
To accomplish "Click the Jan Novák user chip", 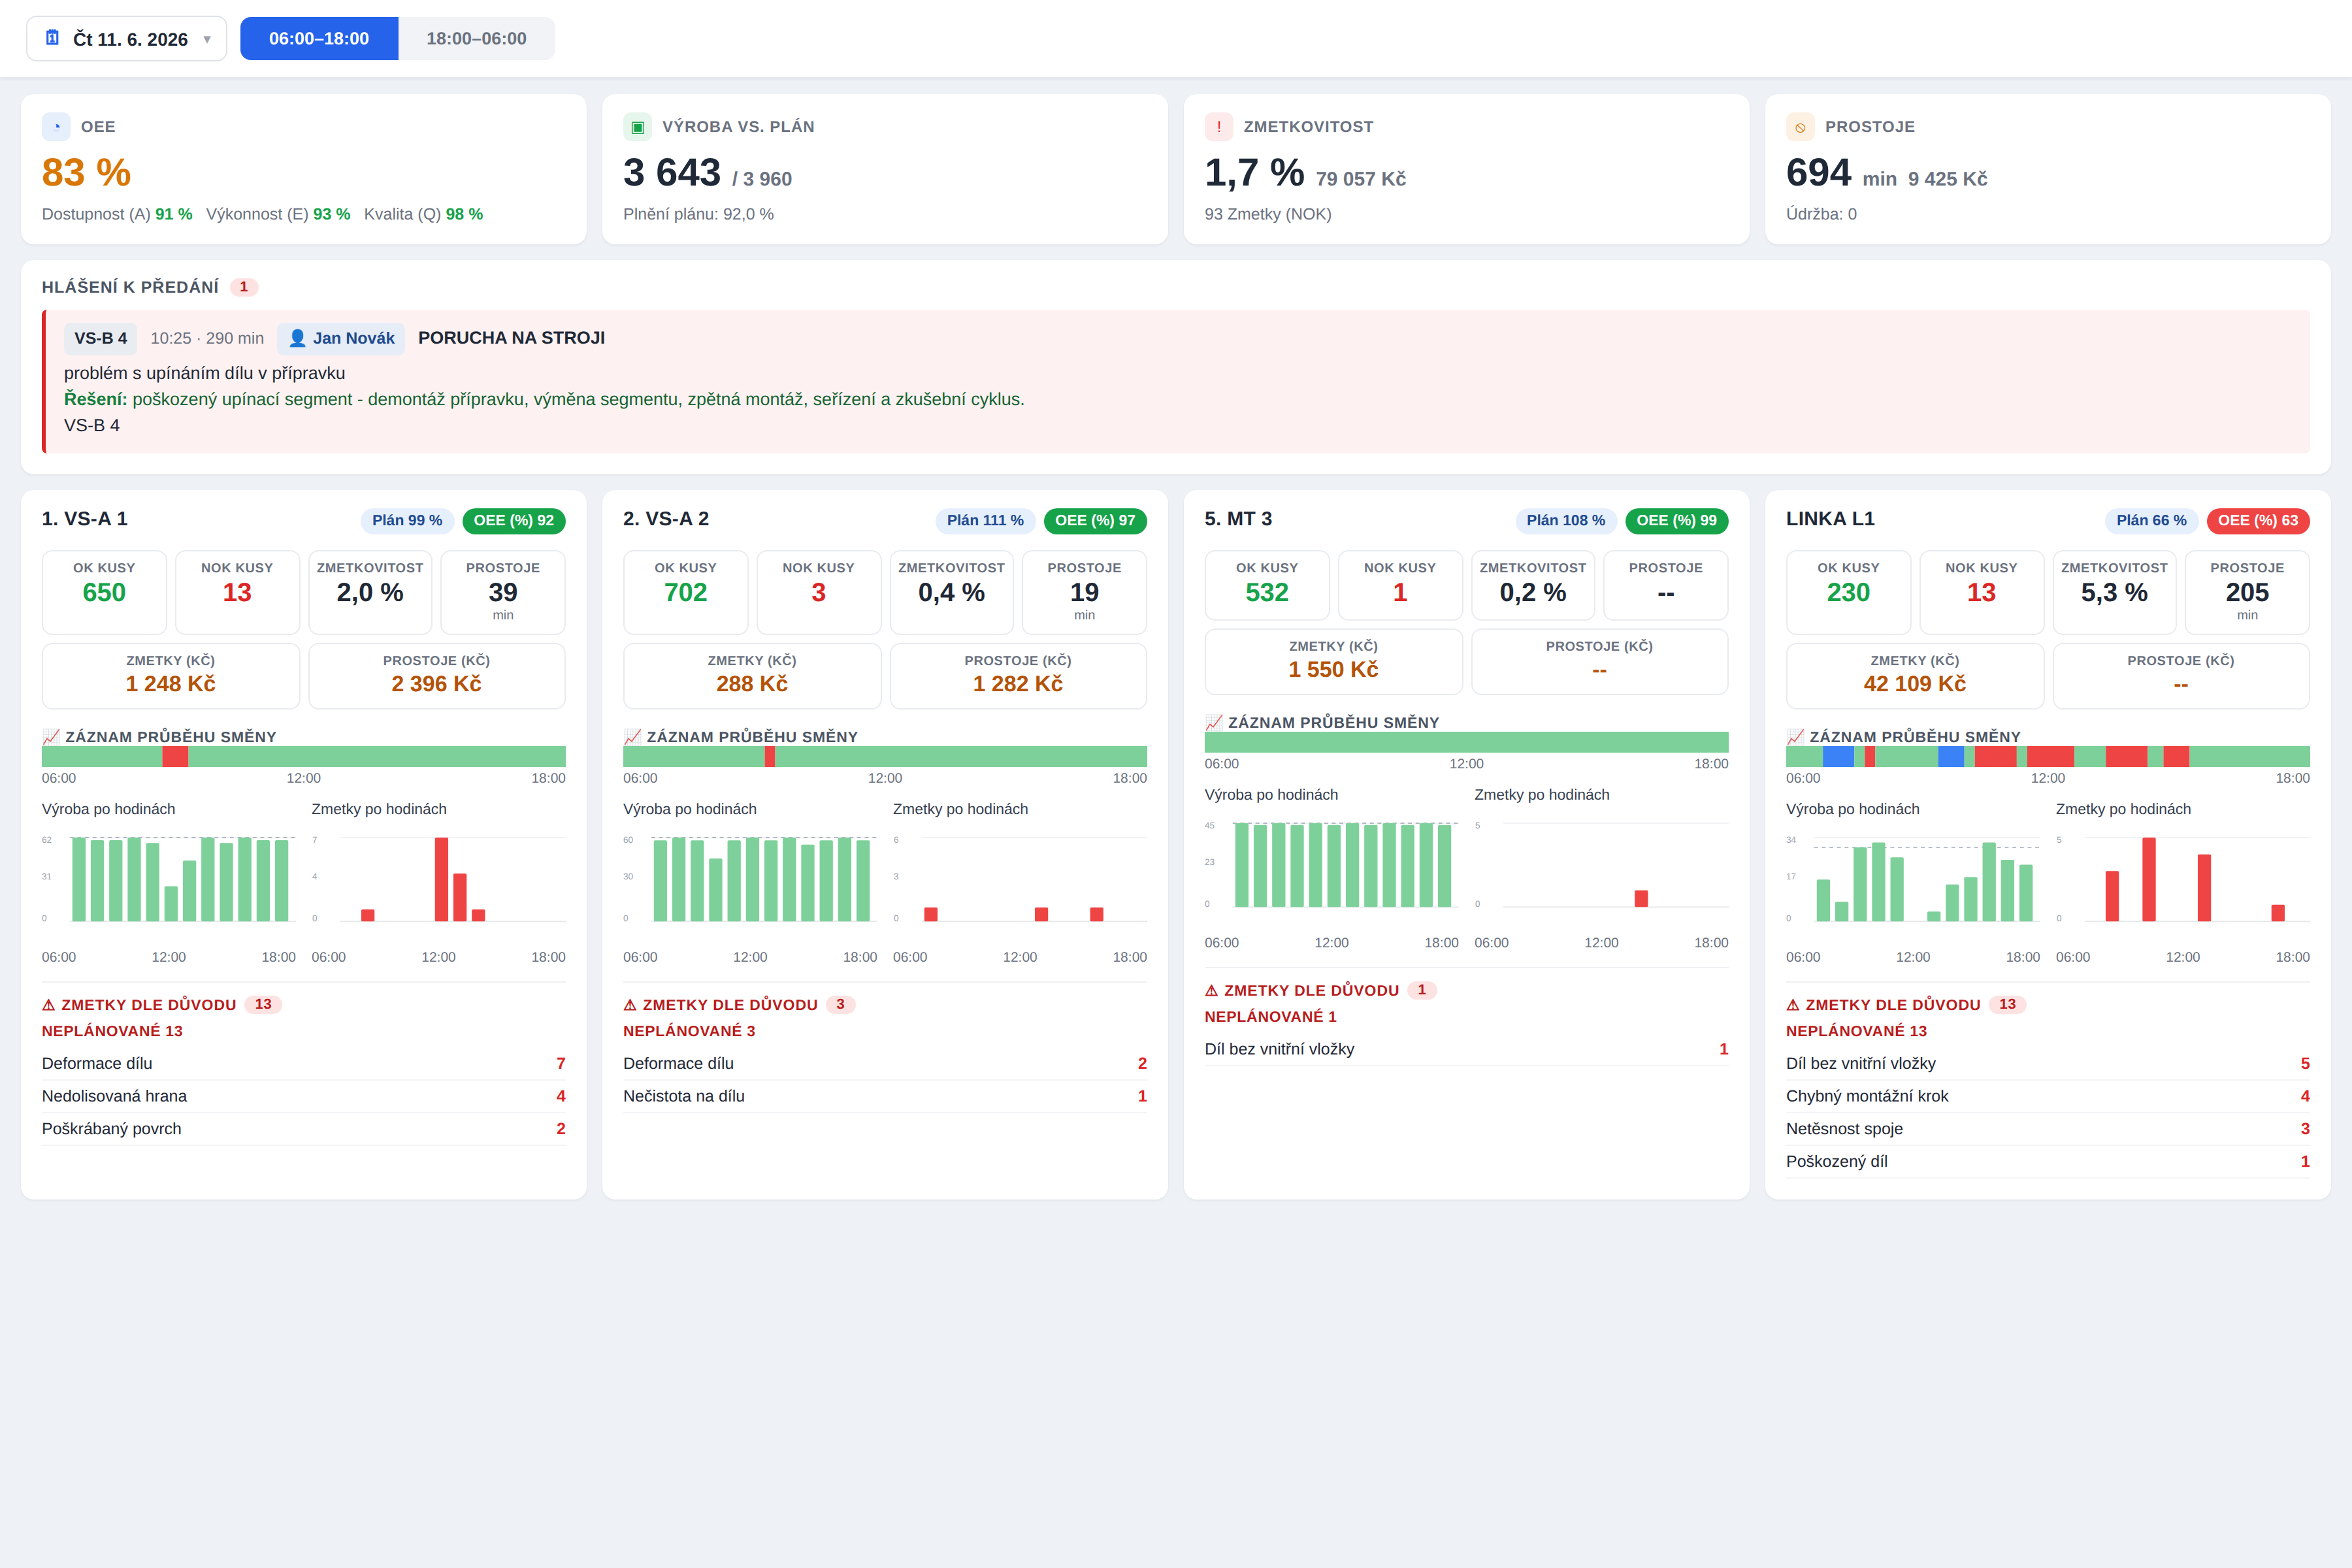I will pos(341,339).
